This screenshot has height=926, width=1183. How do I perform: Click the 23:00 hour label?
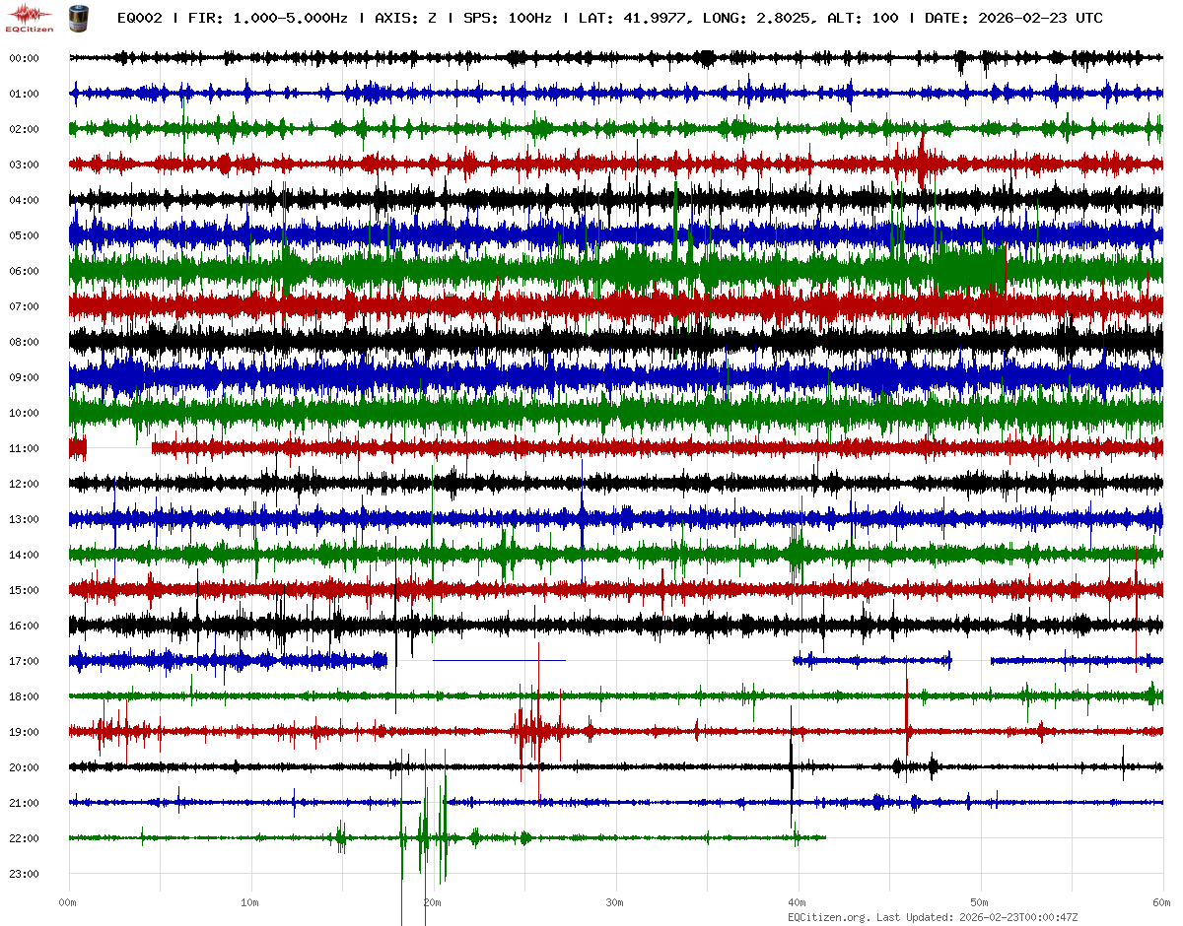[24, 874]
